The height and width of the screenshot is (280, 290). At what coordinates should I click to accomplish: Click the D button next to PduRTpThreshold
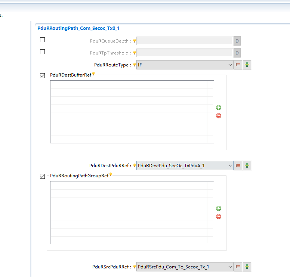click(237, 53)
